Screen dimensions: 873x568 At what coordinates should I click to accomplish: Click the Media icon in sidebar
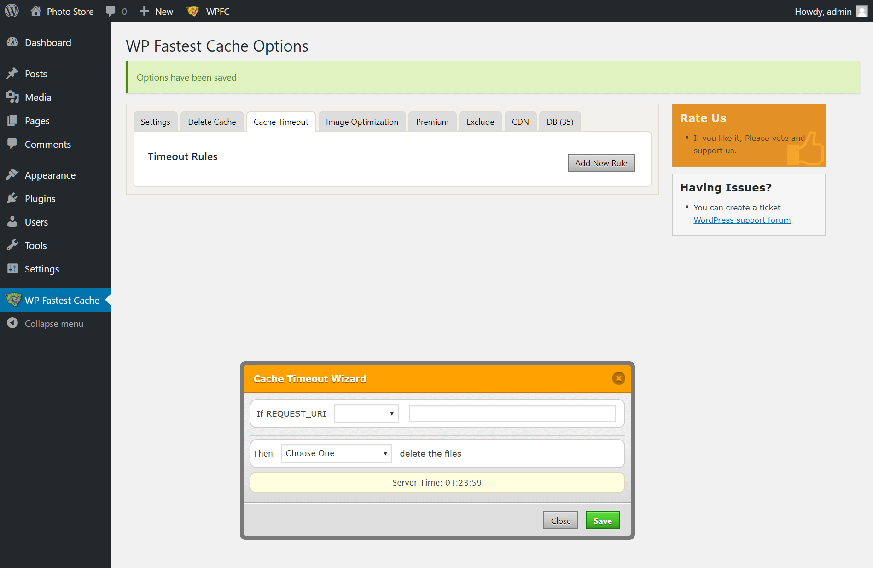point(12,97)
